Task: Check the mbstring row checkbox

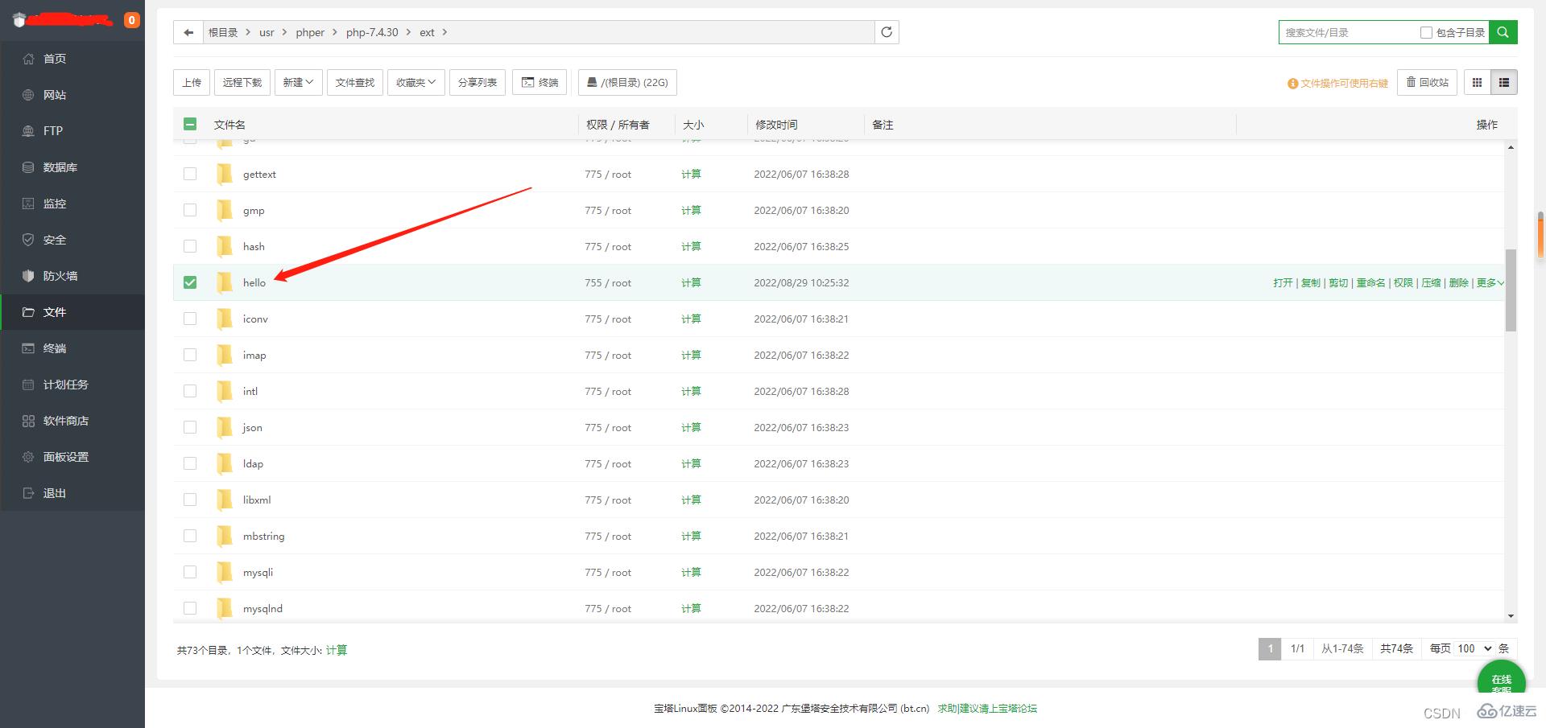Action: [190, 536]
